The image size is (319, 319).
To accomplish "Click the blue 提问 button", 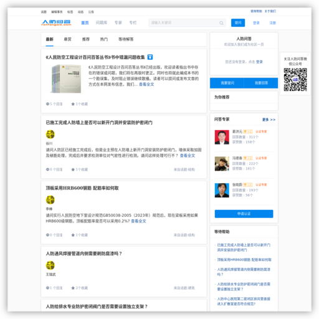I will pyautogui.click(x=238, y=23).
